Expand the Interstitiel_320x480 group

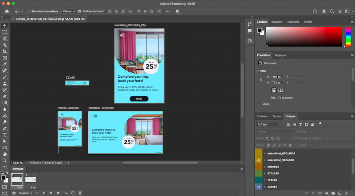(264, 160)
